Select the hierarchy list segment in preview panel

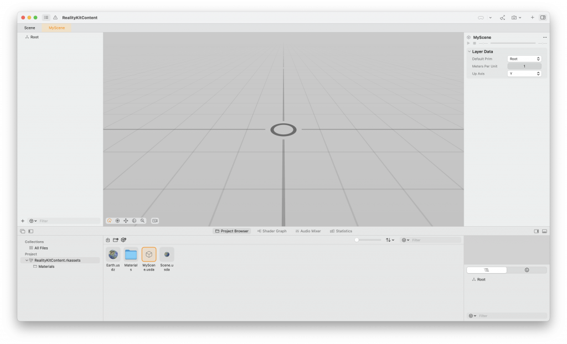486,270
